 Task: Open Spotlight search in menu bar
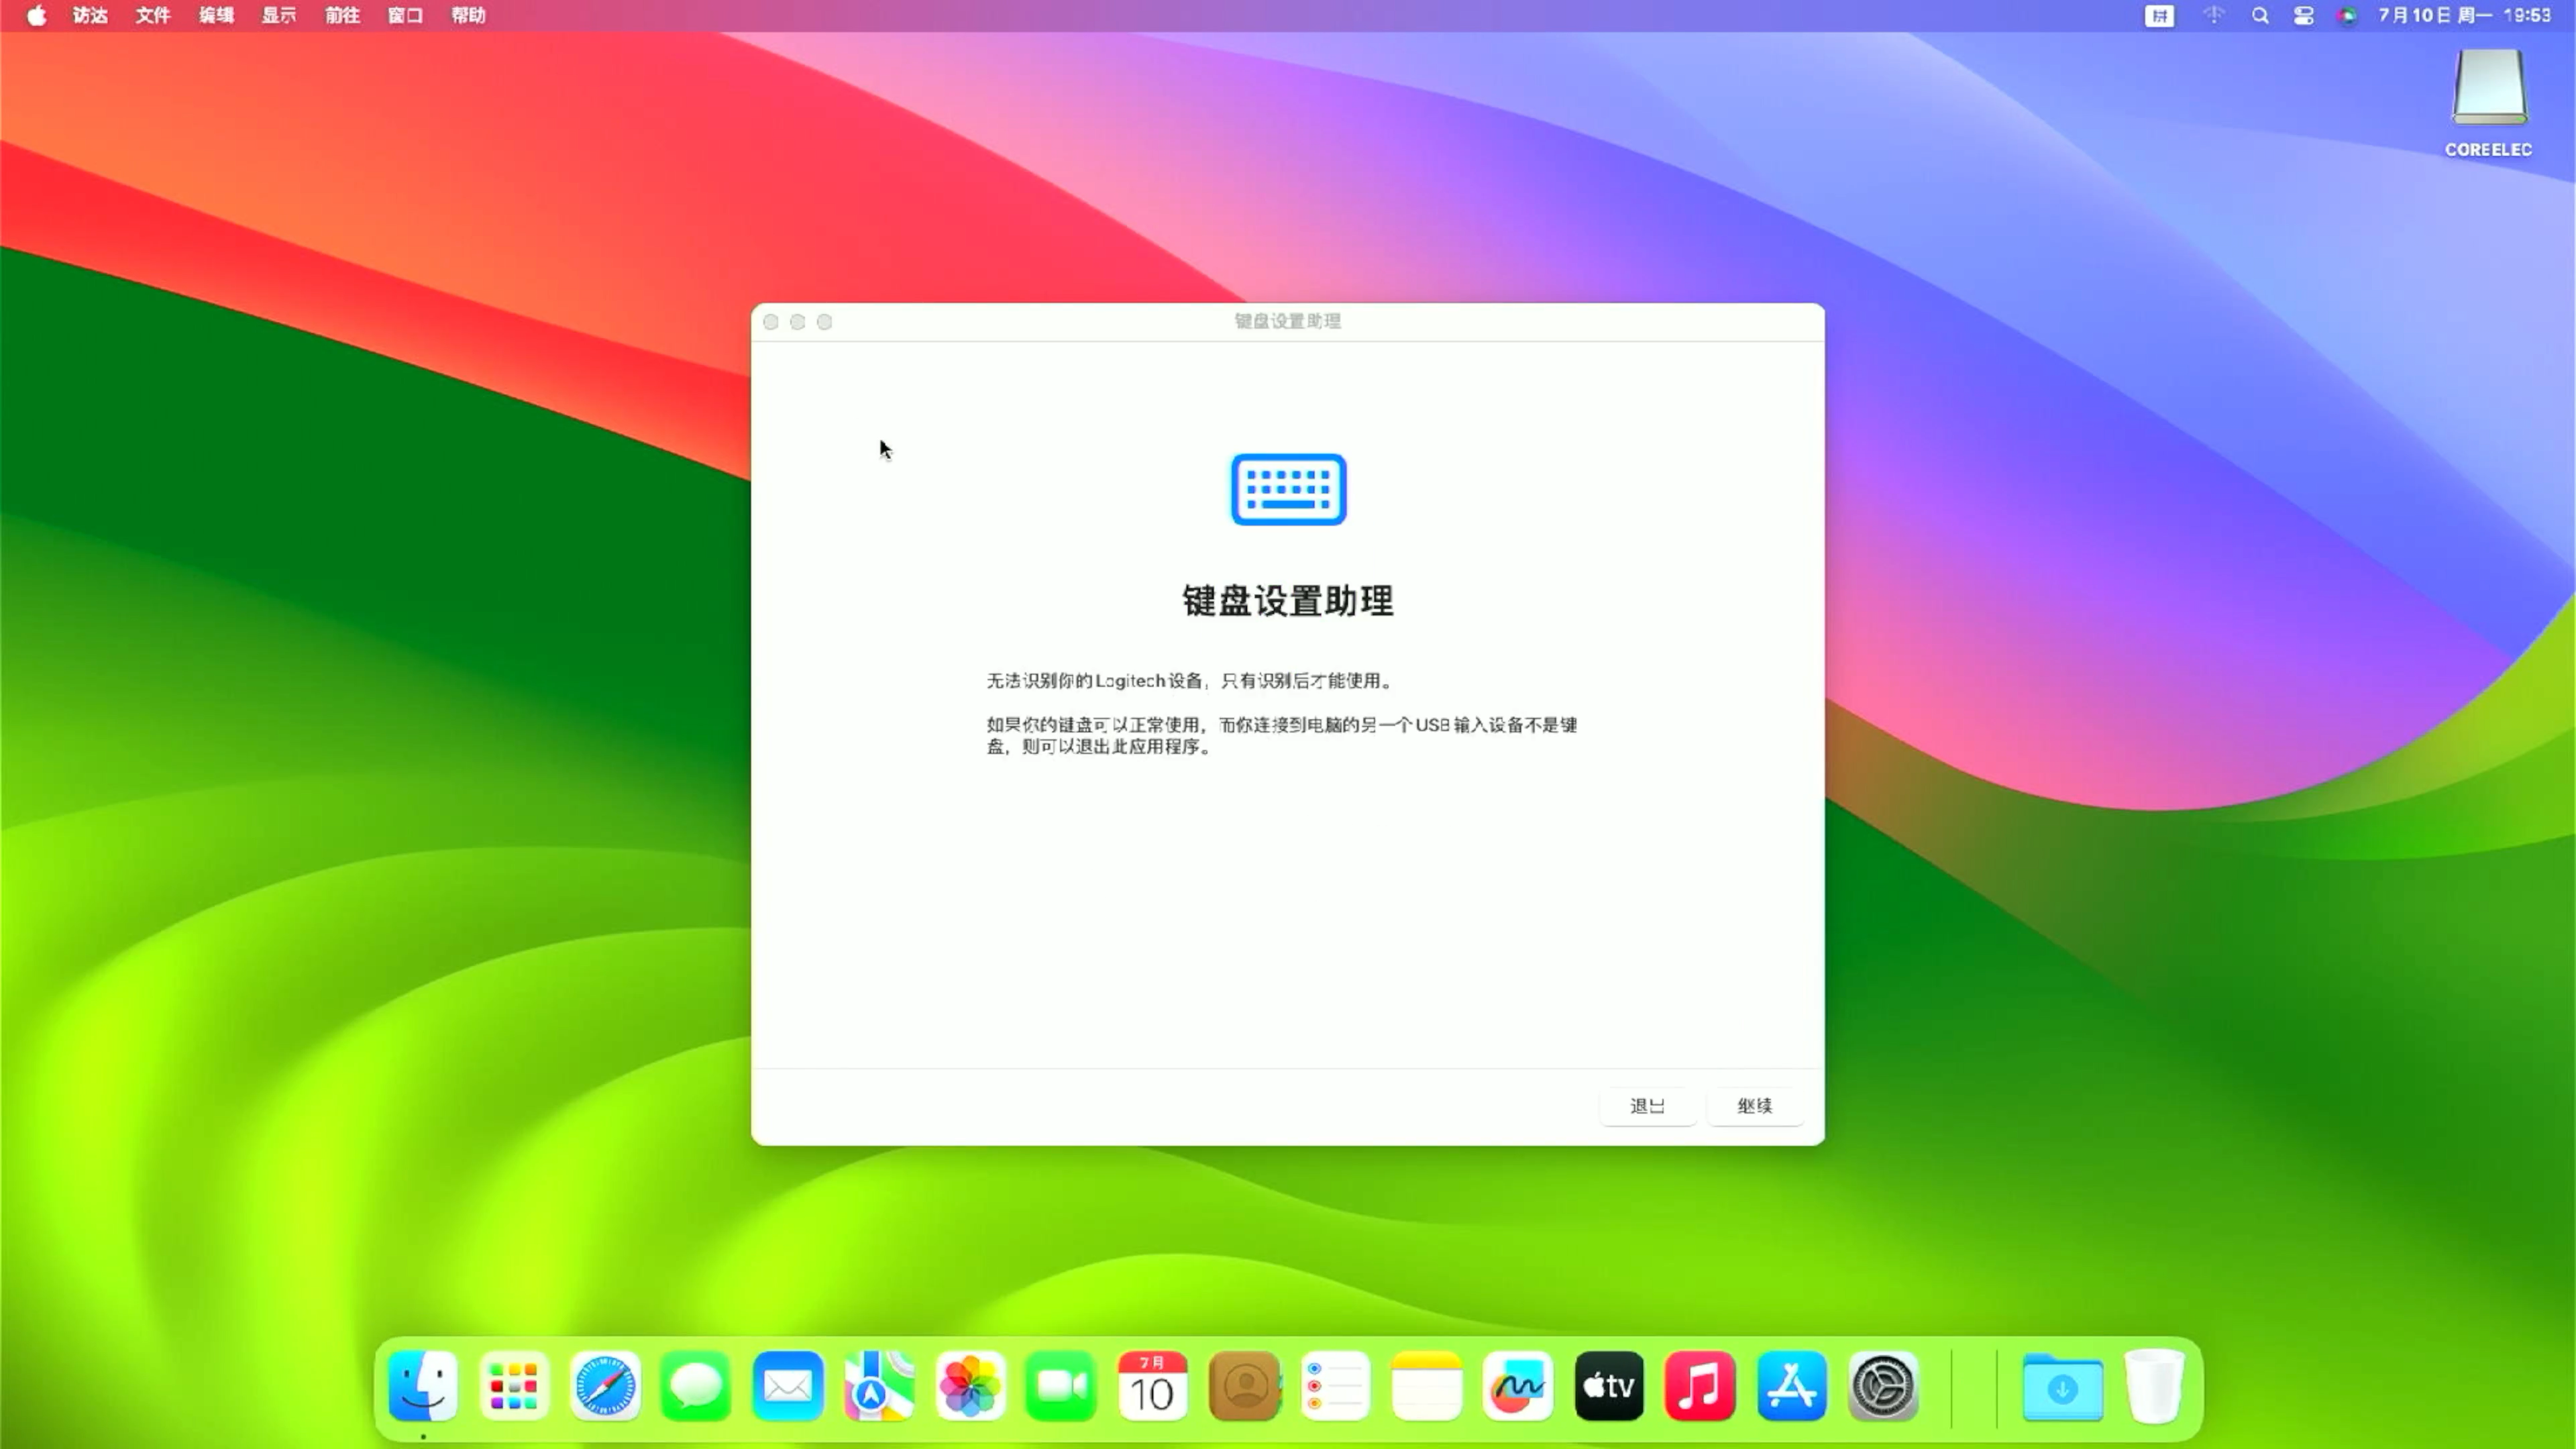(2260, 16)
